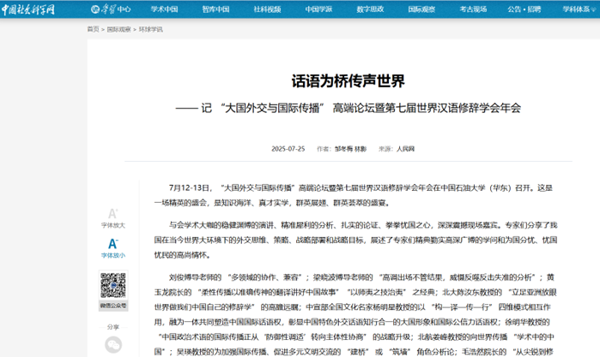Image resolution: width=600 pixels, height=357 pixels.
Task: Go to 国际观察 nav item
Action: point(421,10)
